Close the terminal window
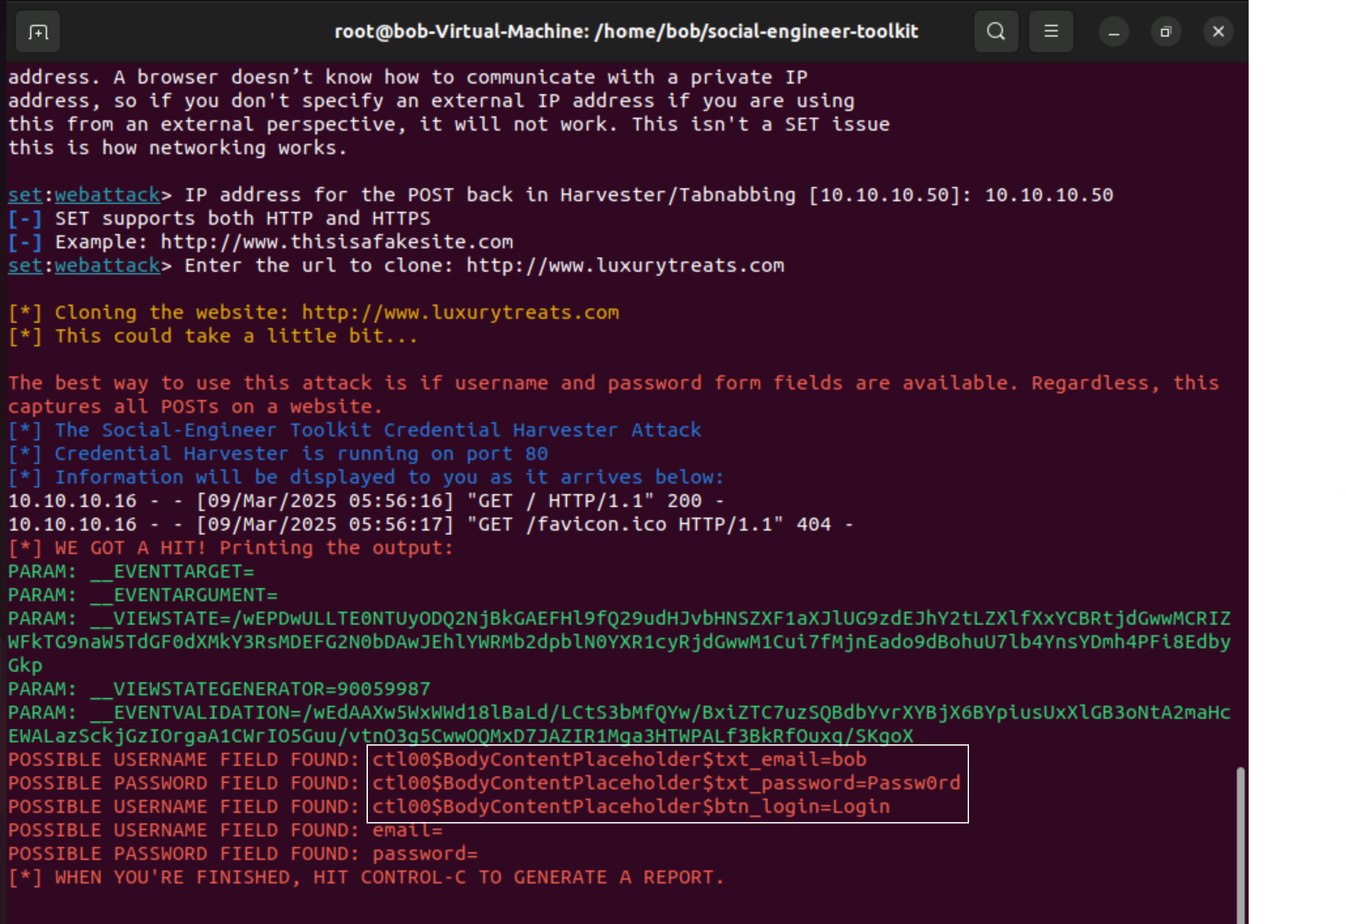 [x=1218, y=32]
